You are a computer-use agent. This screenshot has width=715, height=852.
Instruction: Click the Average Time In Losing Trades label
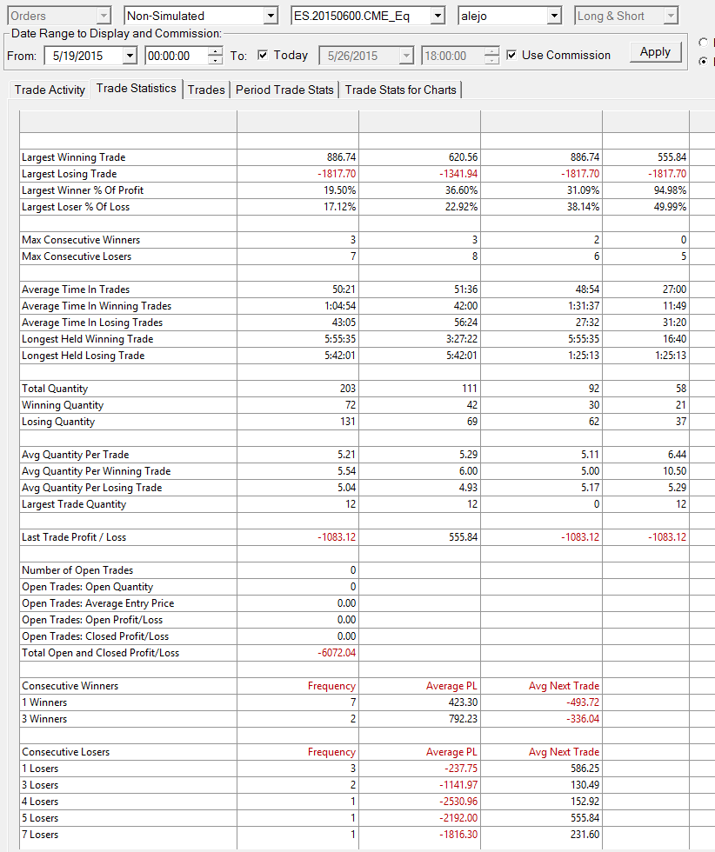[92, 323]
